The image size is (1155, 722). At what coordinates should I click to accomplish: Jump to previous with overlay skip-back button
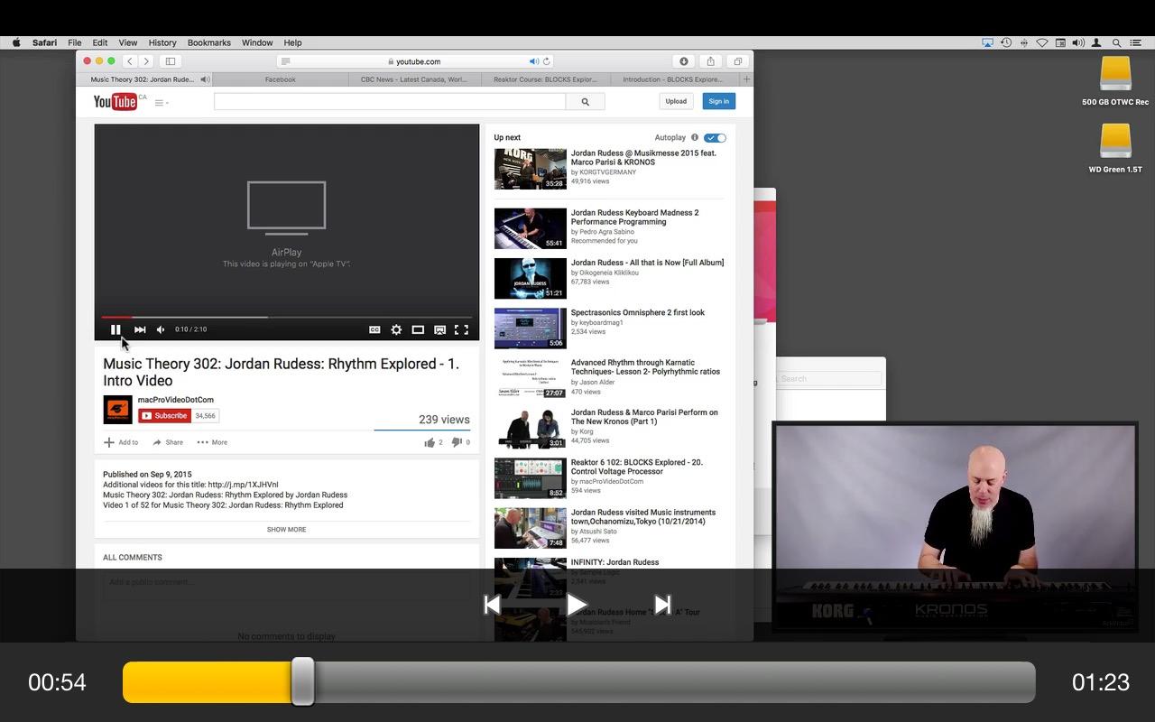492,605
